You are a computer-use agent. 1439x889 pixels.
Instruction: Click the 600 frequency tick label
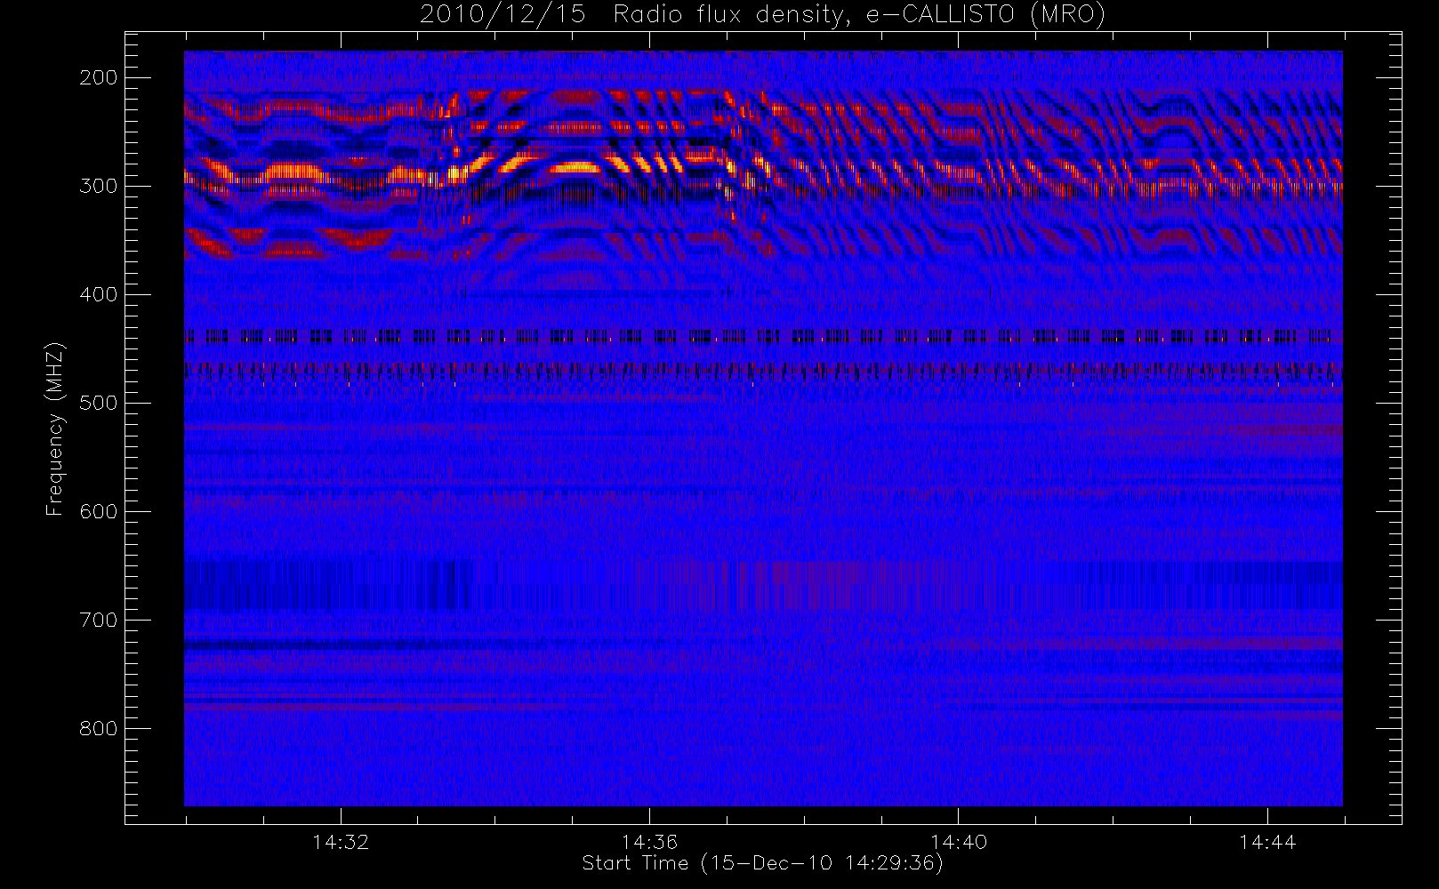[x=99, y=511]
